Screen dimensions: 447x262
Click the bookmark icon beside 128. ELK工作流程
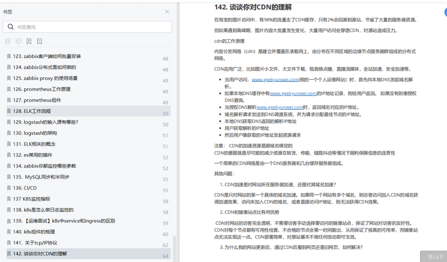(x=9, y=111)
